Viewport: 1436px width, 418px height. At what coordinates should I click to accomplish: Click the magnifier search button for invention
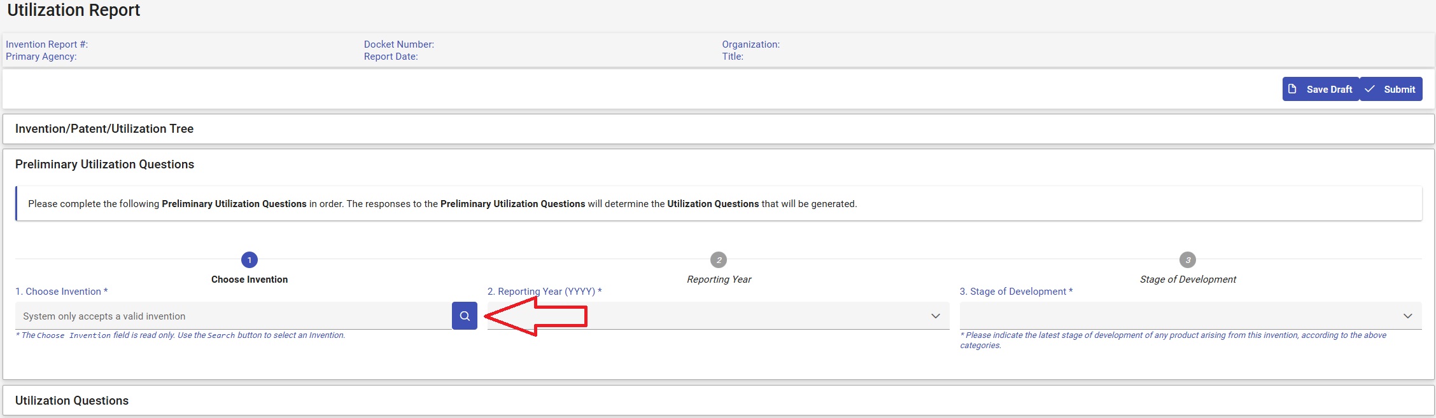pos(465,316)
